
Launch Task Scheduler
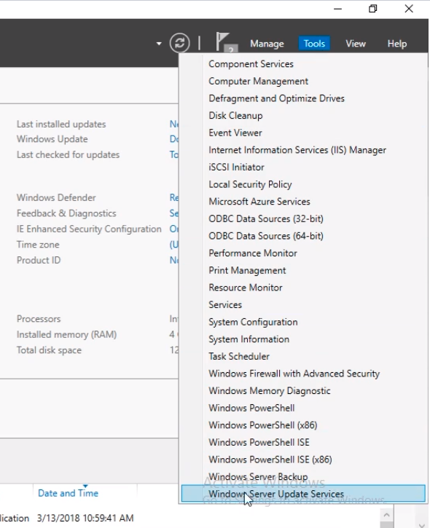click(239, 356)
